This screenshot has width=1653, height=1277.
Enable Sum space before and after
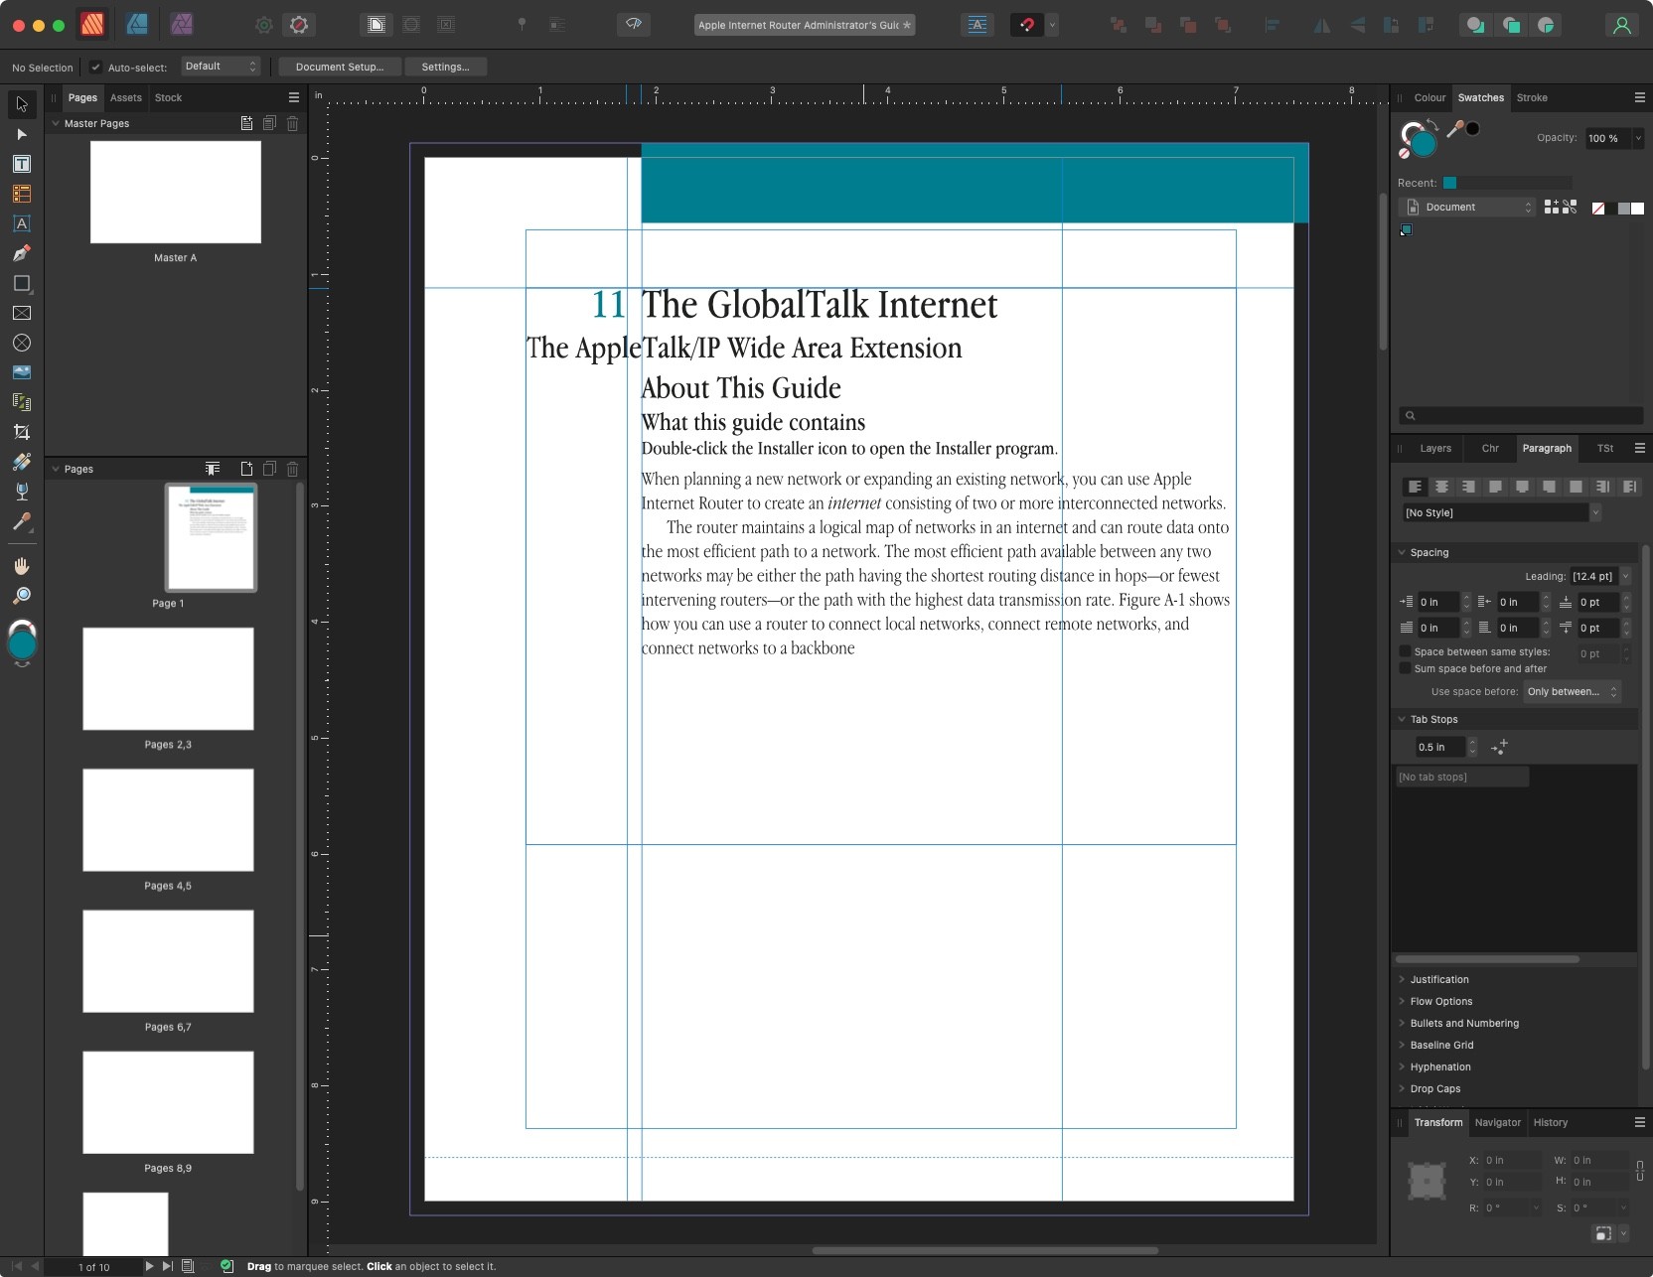[1405, 668]
